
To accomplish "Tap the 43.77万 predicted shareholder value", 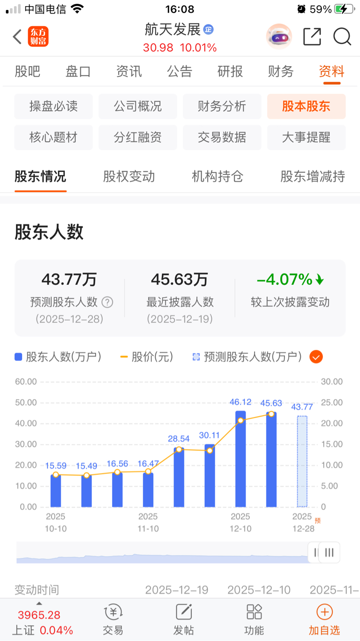I will click(69, 280).
